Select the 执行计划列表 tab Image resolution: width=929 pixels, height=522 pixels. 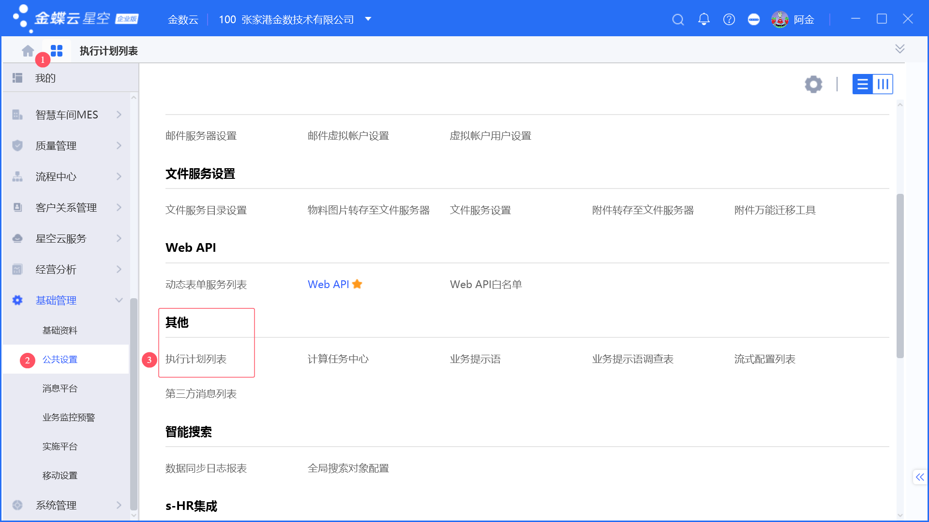pos(109,51)
